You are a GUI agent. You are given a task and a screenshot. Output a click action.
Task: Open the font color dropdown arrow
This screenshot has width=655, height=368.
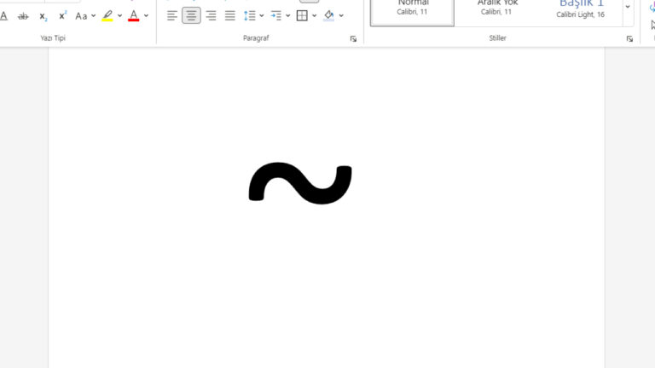(x=146, y=15)
